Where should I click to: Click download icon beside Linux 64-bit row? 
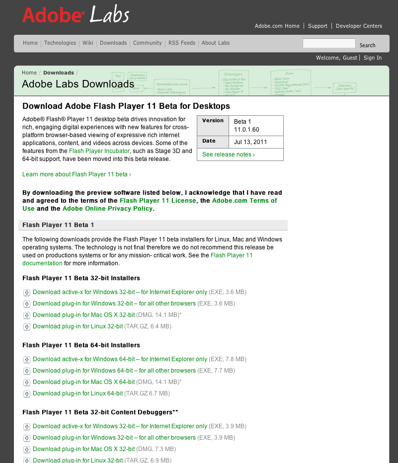[26, 394]
